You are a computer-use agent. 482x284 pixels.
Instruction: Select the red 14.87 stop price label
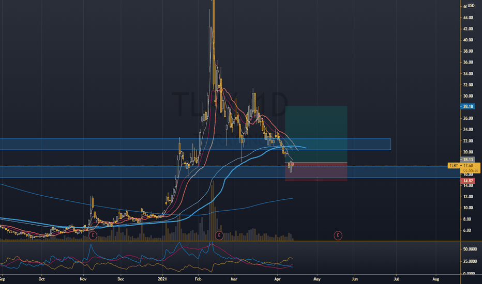468,181
